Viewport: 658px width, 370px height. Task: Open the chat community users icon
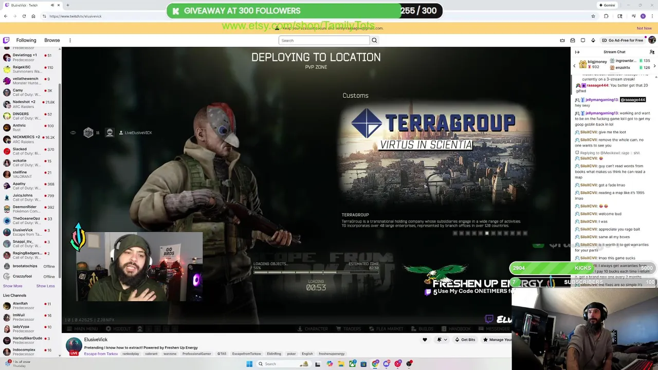click(x=652, y=52)
